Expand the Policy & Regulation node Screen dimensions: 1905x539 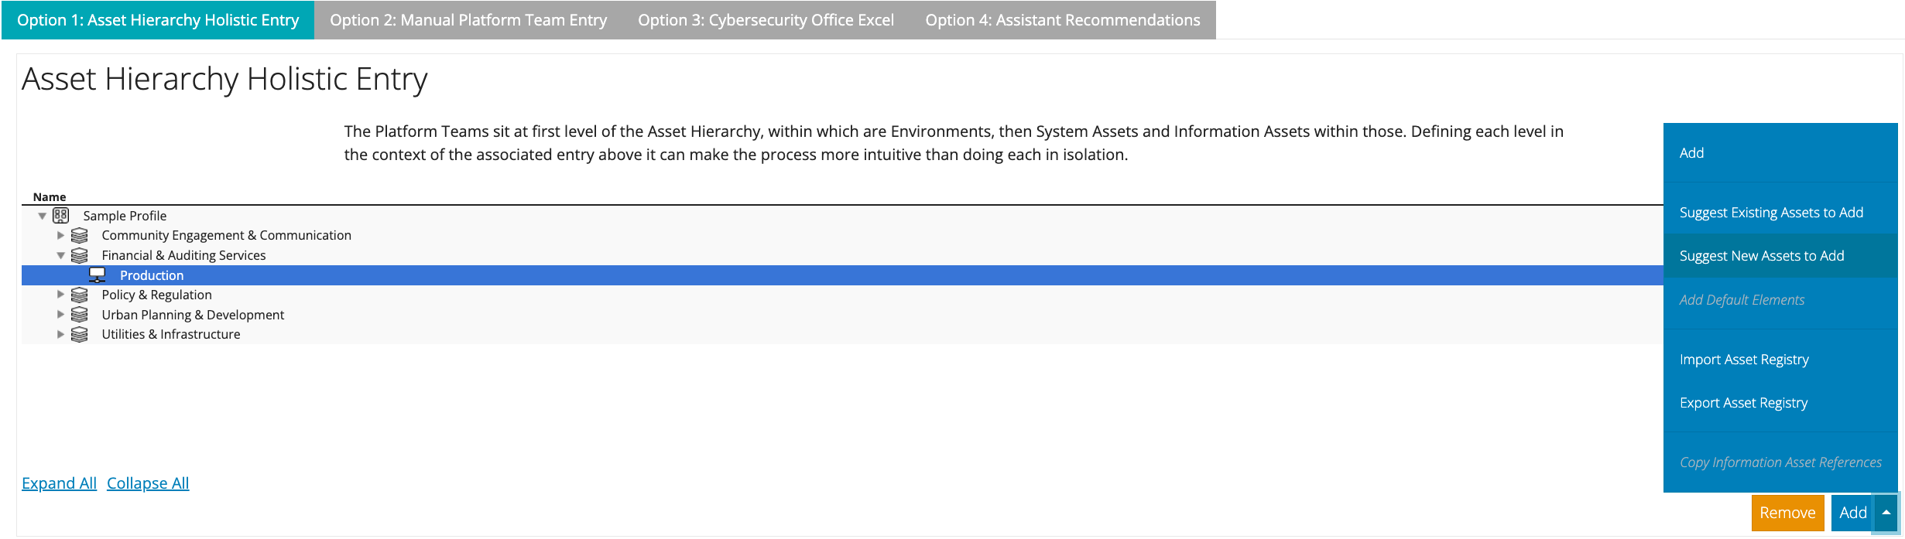[x=60, y=295]
